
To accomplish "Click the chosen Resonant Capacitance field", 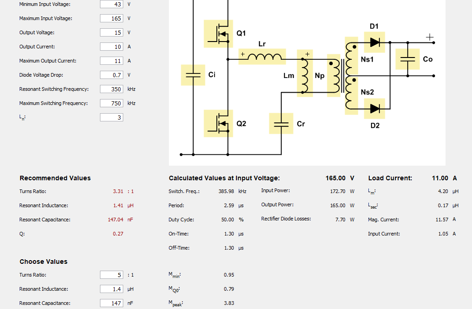I will pyautogui.click(x=112, y=303).
